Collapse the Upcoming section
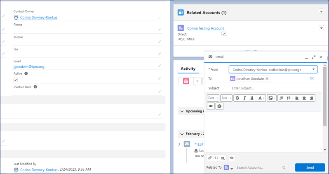Screen dimensions: 329x174 pyautogui.click(x=182, y=111)
